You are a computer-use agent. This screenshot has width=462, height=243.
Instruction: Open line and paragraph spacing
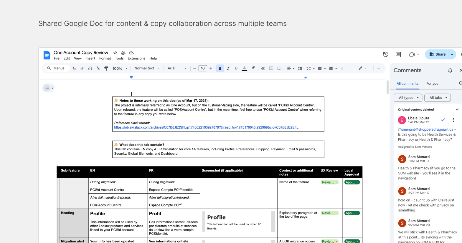pyautogui.click(x=300, y=68)
